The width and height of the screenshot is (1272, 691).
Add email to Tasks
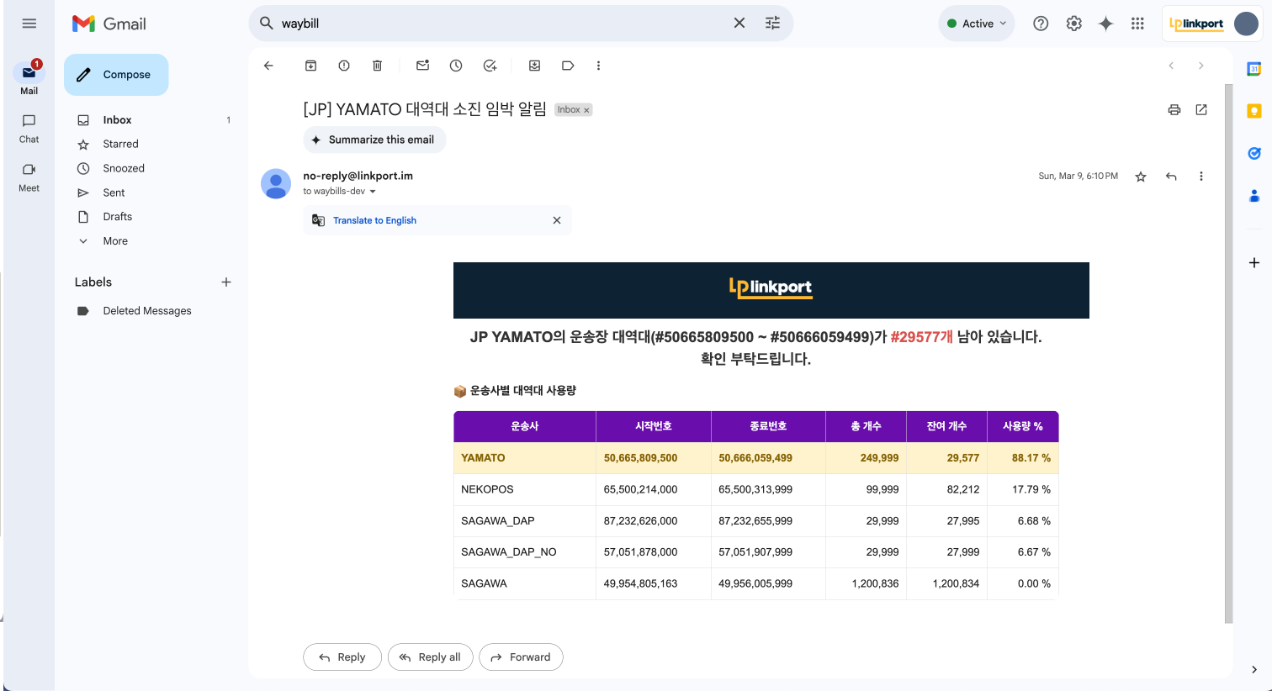tap(490, 66)
